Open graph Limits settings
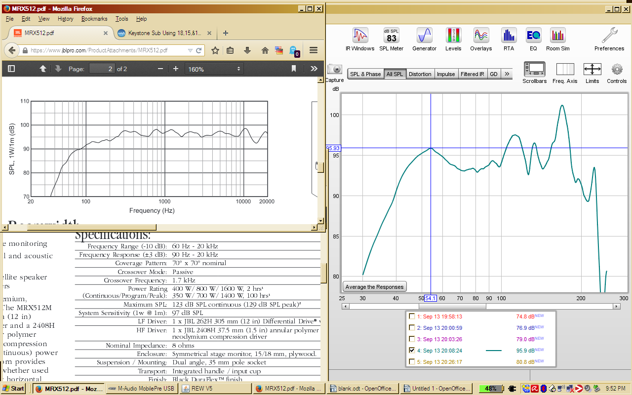The image size is (632, 395). click(592, 73)
